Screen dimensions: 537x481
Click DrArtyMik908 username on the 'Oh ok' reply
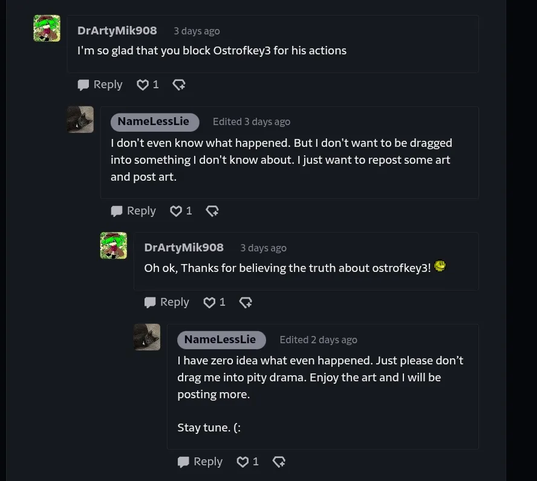pyautogui.click(x=184, y=248)
